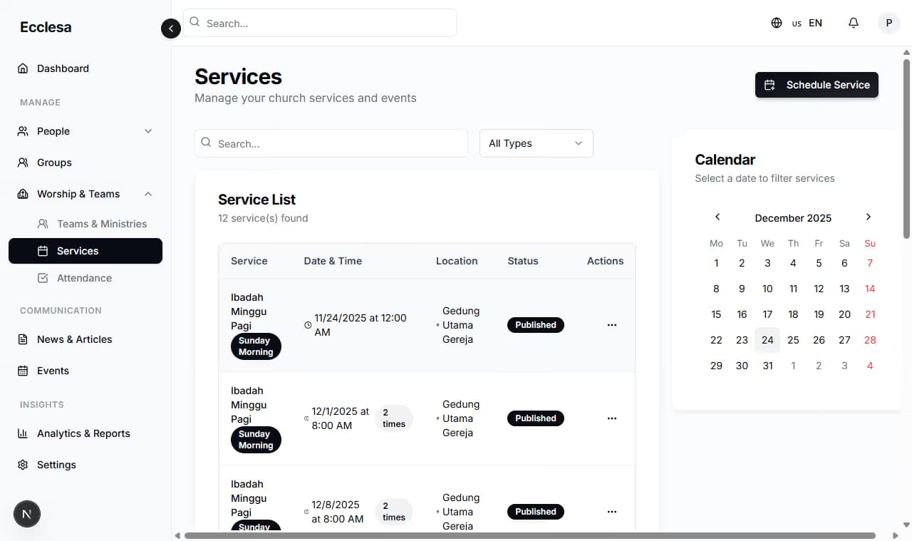This screenshot has width=912, height=541.
Task: Open the All Types filter dropdown
Action: 537,143
